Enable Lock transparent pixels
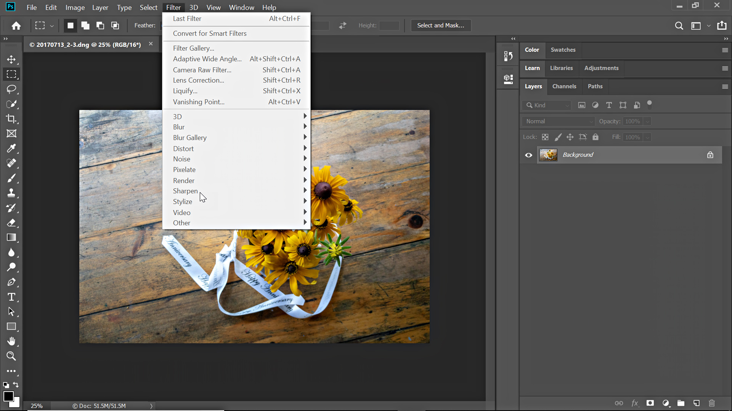 (x=545, y=137)
